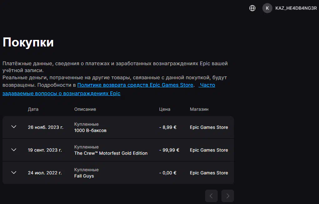Viewport: 319px width, 204px height.
Task: Expand the Fall Guys purchase row
Action: click(13, 172)
